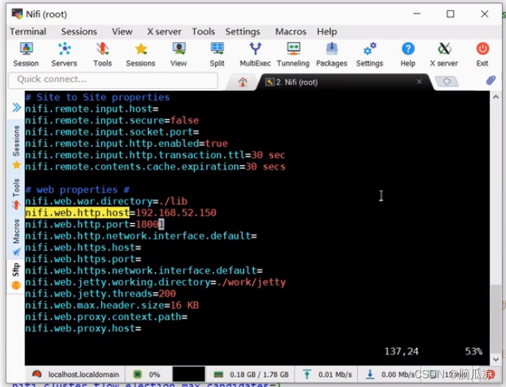Click the '# web properties #' comment
Viewport: 506px width, 387px height.
[77, 189]
